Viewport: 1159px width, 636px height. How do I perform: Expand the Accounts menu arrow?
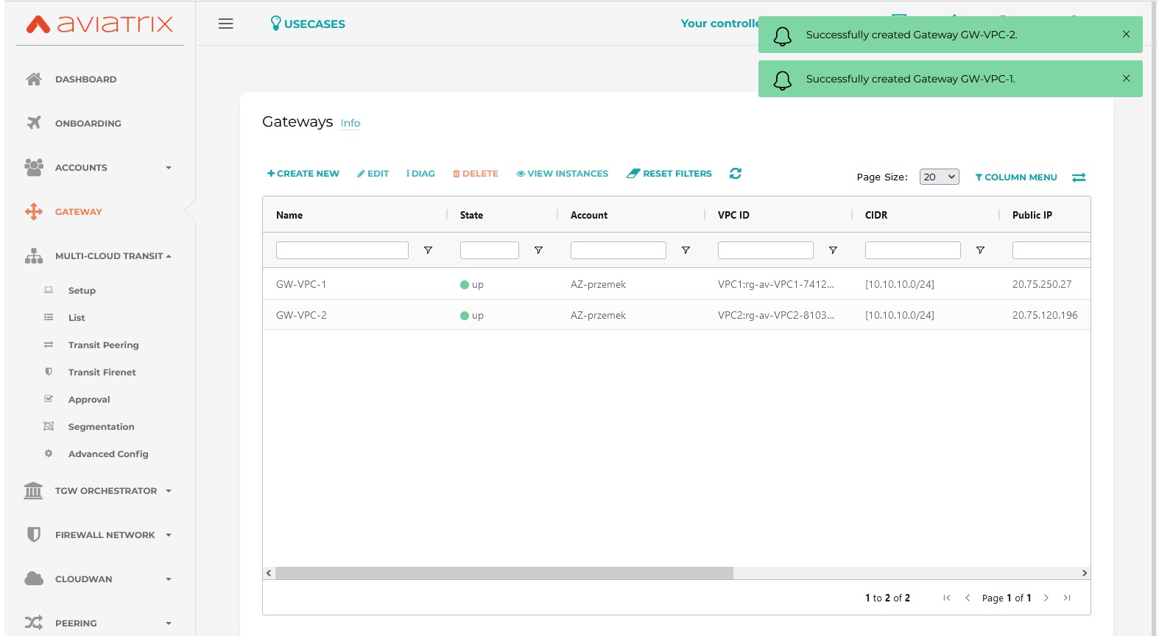(x=169, y=168)
